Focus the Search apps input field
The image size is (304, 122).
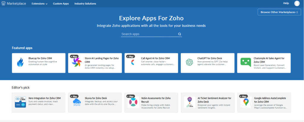148,34
